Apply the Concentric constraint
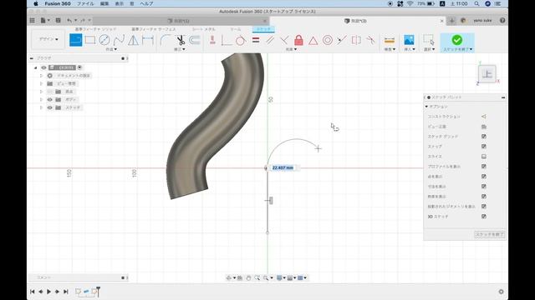The height and width of the screenshot is (300, 535). click(x=328, y=40)
